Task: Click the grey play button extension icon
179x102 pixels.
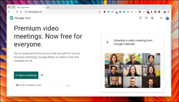Action: pos(128,12)
